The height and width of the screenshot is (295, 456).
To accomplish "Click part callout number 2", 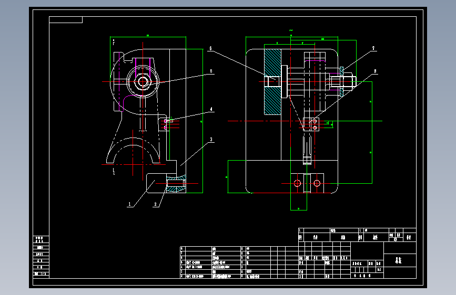I will point(155,204).
